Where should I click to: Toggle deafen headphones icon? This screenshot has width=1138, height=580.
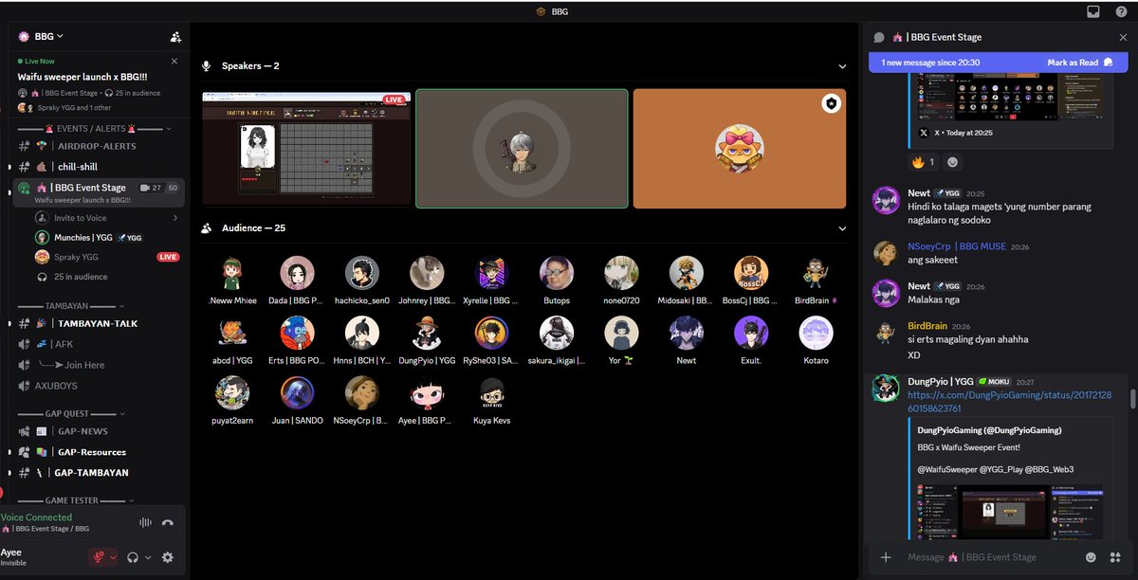pyautogui.click(x=134, y=557)
